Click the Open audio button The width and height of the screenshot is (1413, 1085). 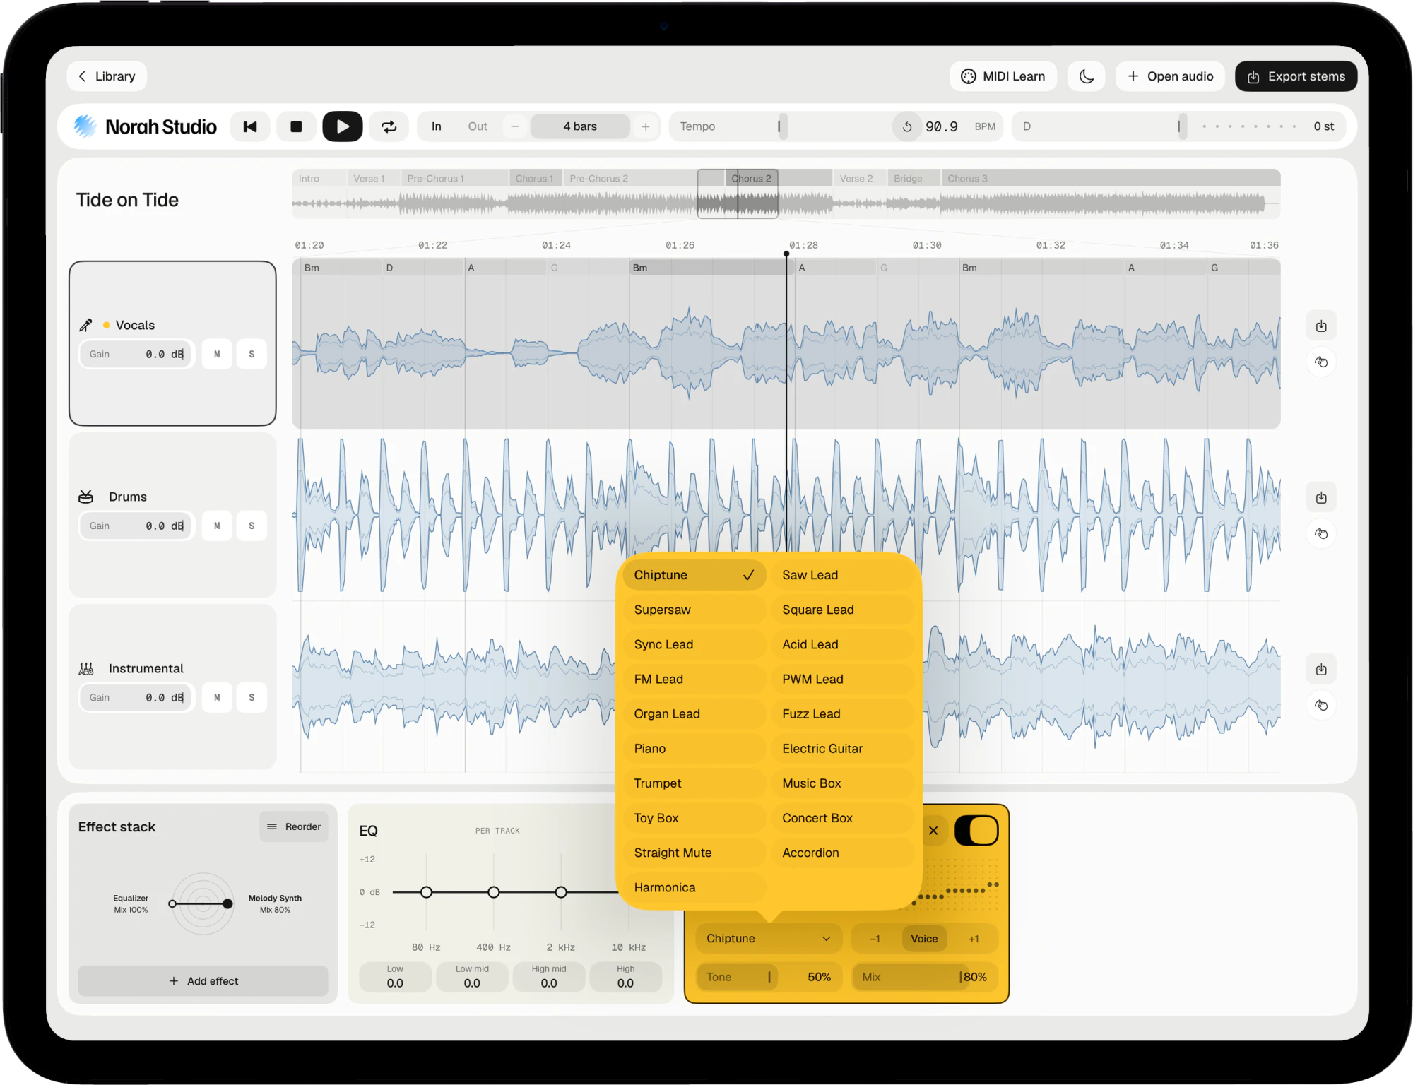pos(1171,76)
